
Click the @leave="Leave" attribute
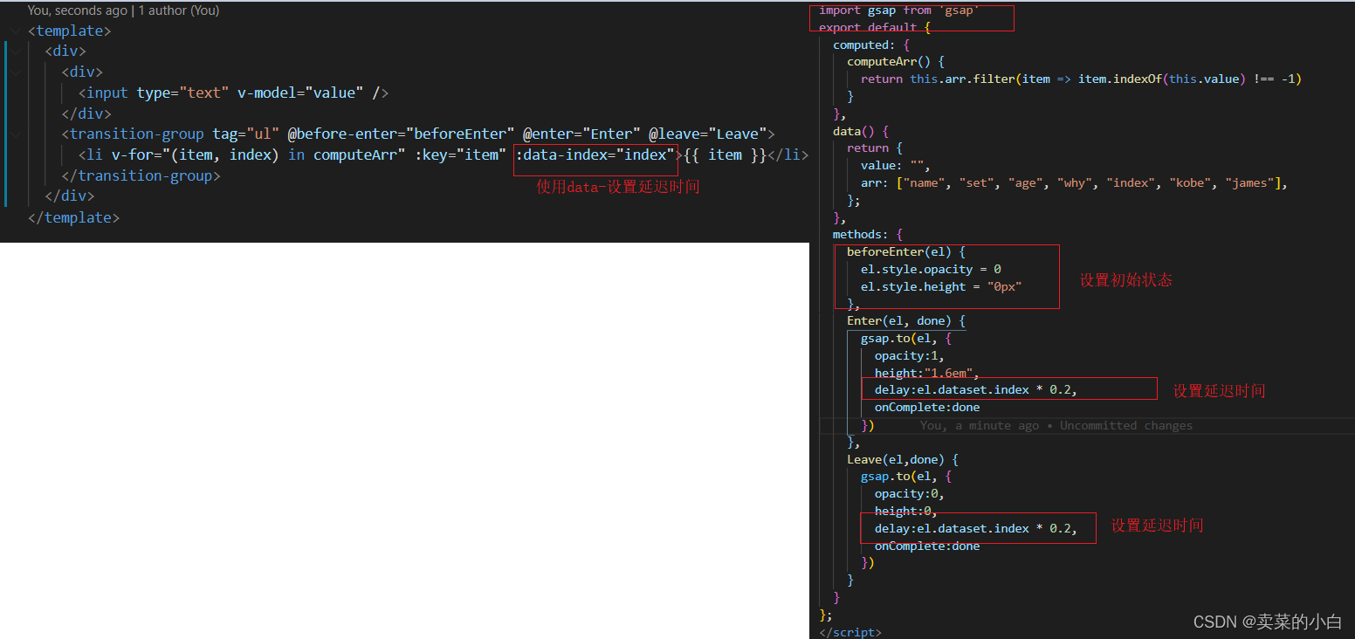pyautogui.click(x=708, y=134)
